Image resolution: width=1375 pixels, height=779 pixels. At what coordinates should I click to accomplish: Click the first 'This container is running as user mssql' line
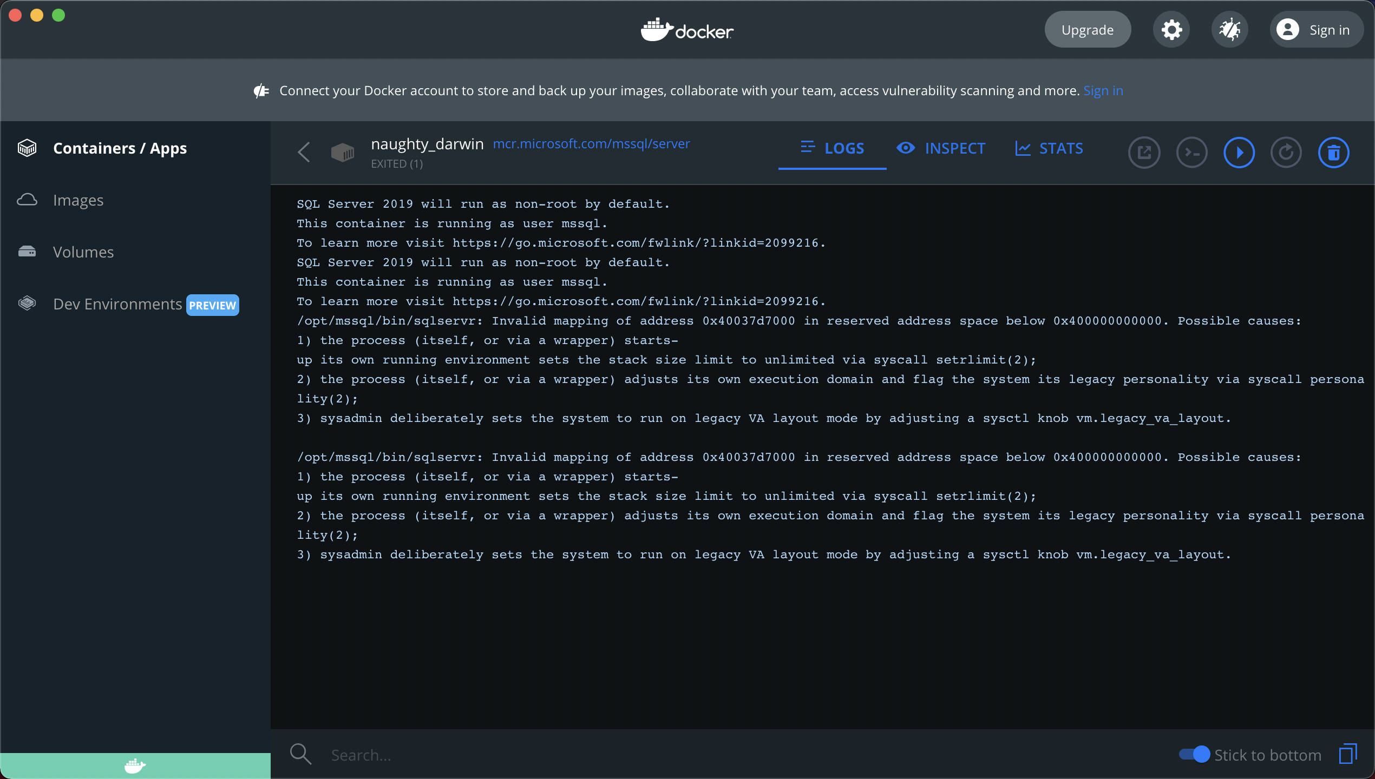452,223
